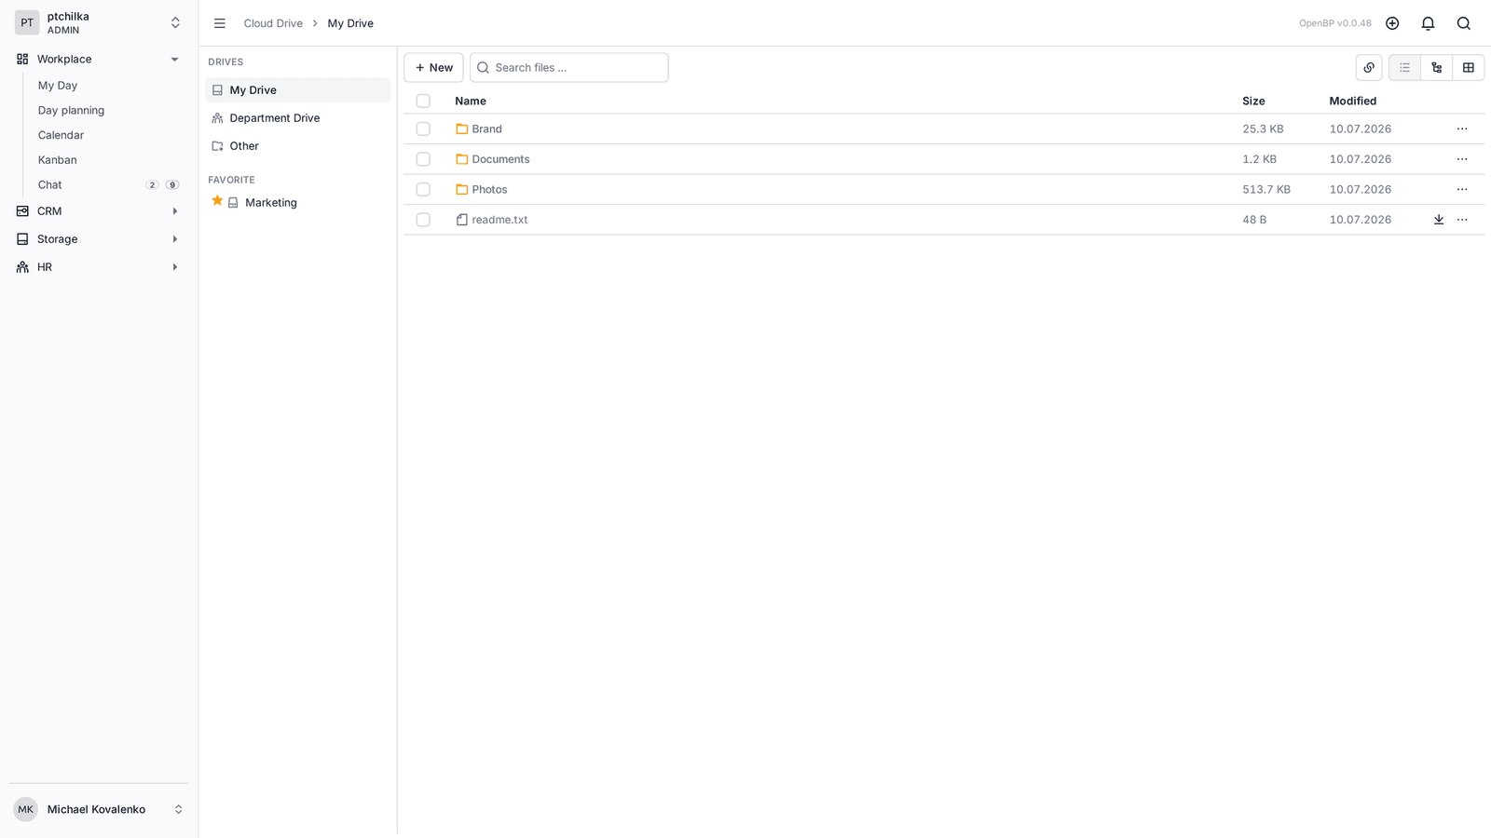Screen dimensions: 1491x838
Task: Click the Storage sidebar icon
Action: coord(22,239)
